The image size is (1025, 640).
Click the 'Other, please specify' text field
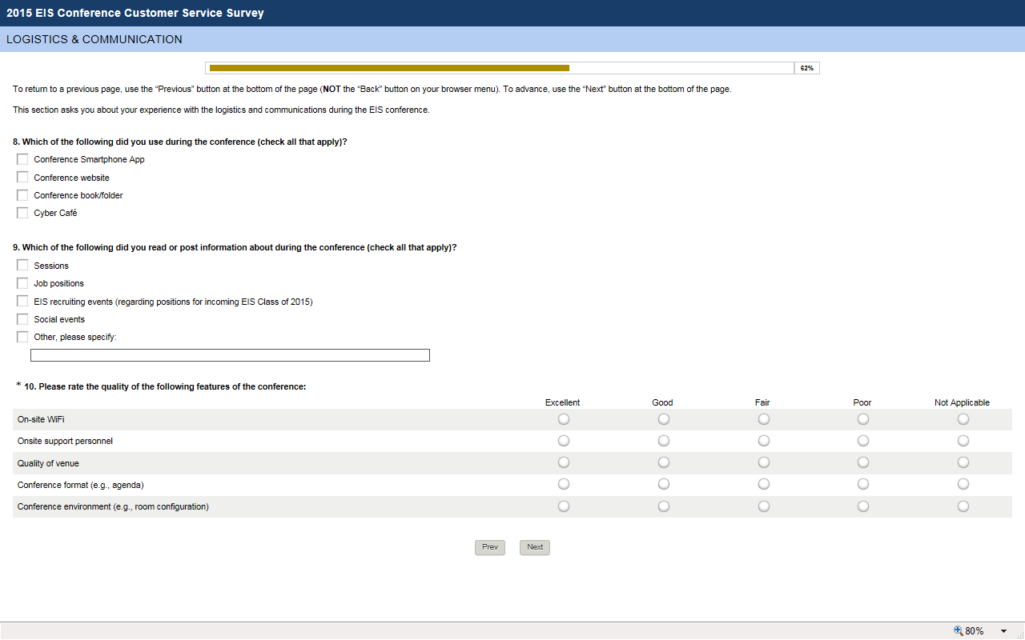230,355
